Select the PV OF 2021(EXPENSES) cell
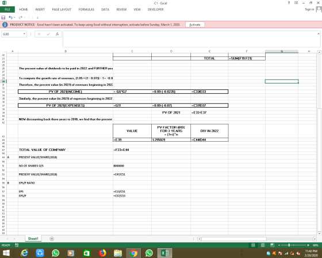 (x=66, y=105)
